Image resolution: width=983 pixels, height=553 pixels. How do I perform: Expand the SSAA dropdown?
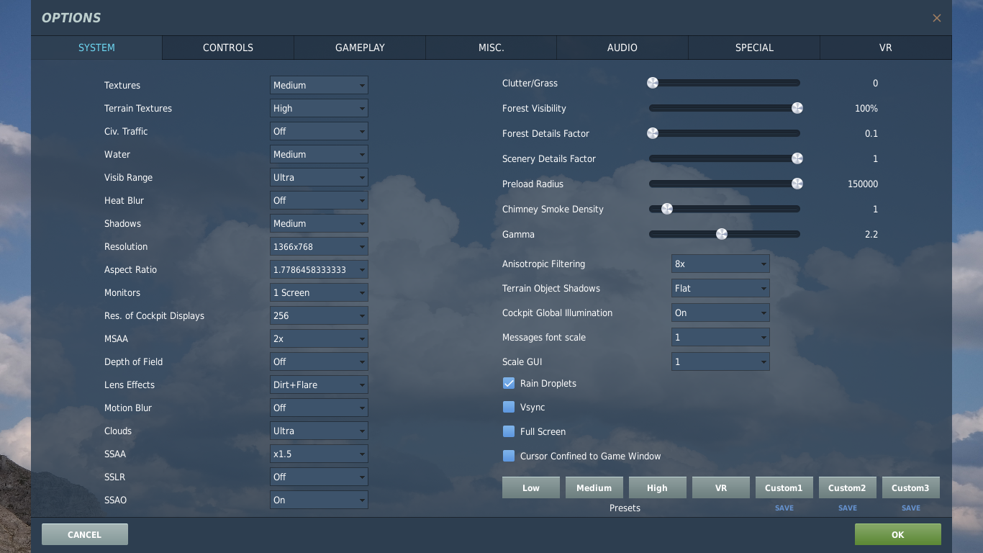point(319,454)
